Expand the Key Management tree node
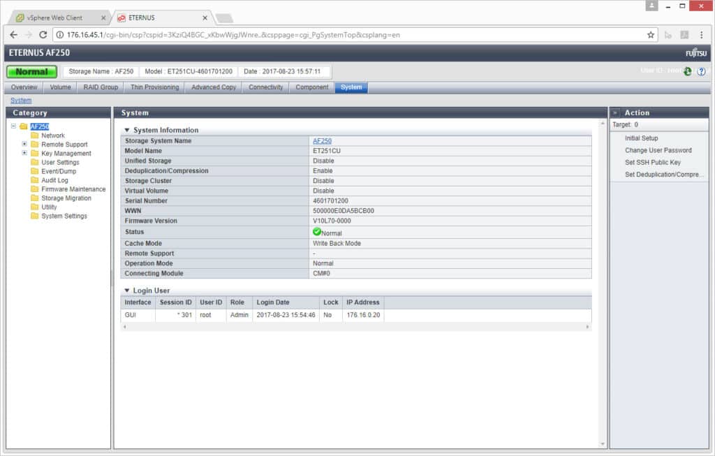This screenshot has height=456, width=715. pos(24,153)
